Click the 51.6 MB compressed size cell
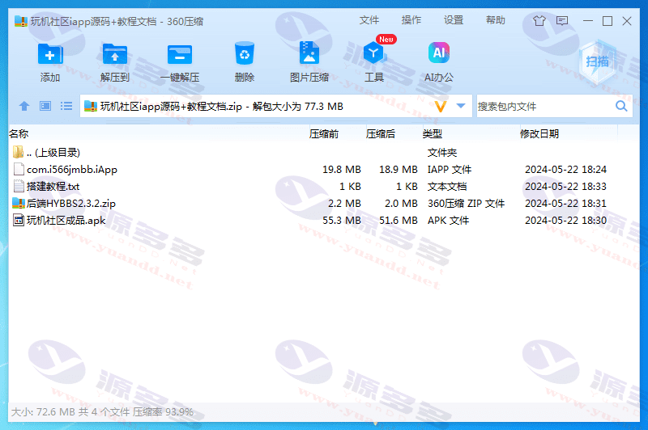Viewport: 648px width, 430px height. (x=399, y=221)
